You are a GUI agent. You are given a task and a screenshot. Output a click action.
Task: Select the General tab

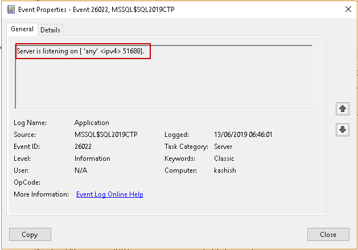pos(22,29)
